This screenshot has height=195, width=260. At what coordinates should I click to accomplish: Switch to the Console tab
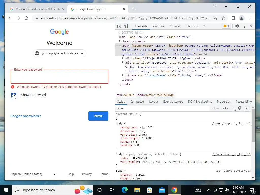click(158, 26)
